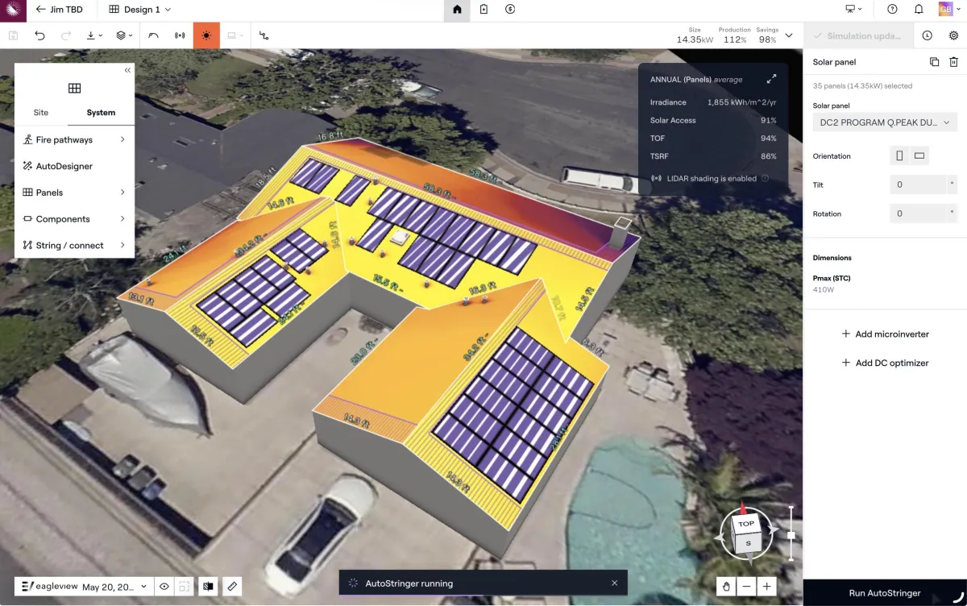Expand the Size Production Savings summary
967x606 pixels.
[x=789, y=35]
